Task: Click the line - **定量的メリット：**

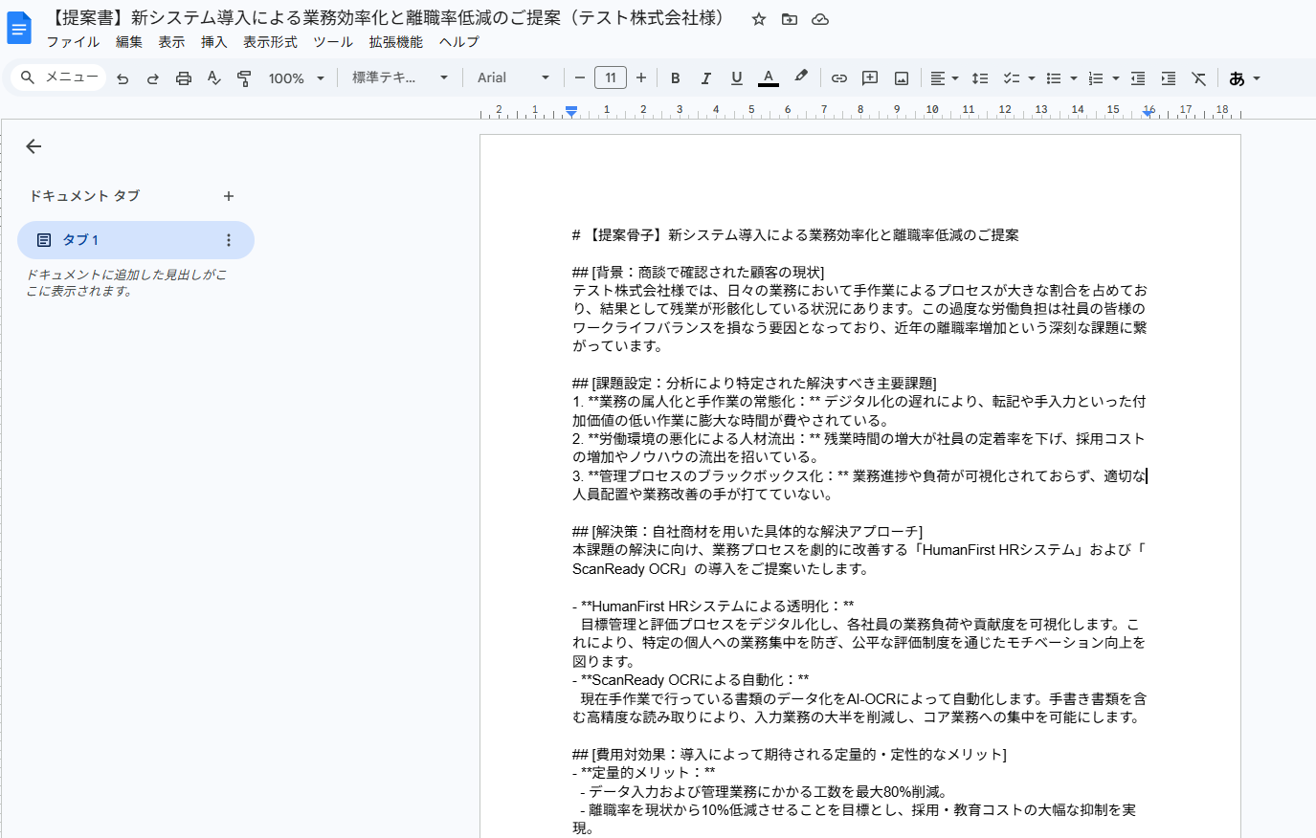Action: tap(643, 773)
